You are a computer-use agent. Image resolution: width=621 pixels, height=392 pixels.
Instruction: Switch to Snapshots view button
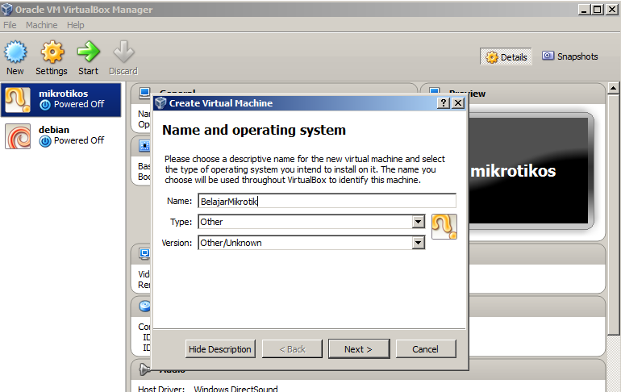tap(570, 56)
